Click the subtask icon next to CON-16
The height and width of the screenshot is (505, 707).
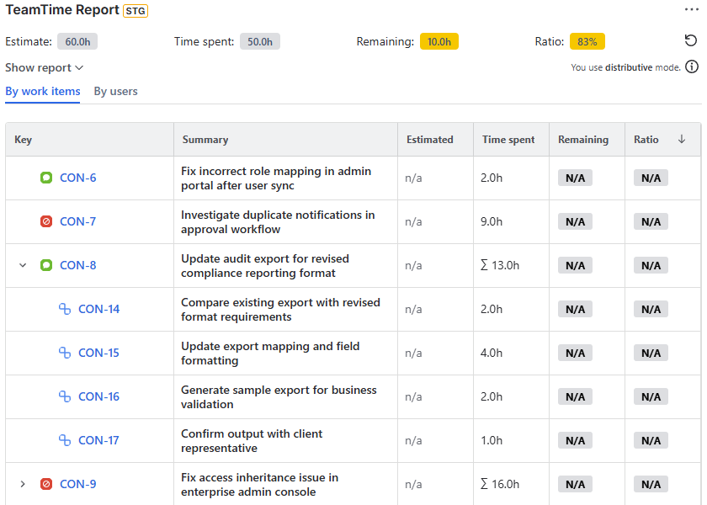click(65, 396)
